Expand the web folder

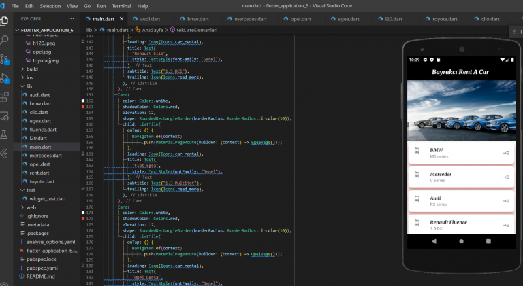coord(31,207)
